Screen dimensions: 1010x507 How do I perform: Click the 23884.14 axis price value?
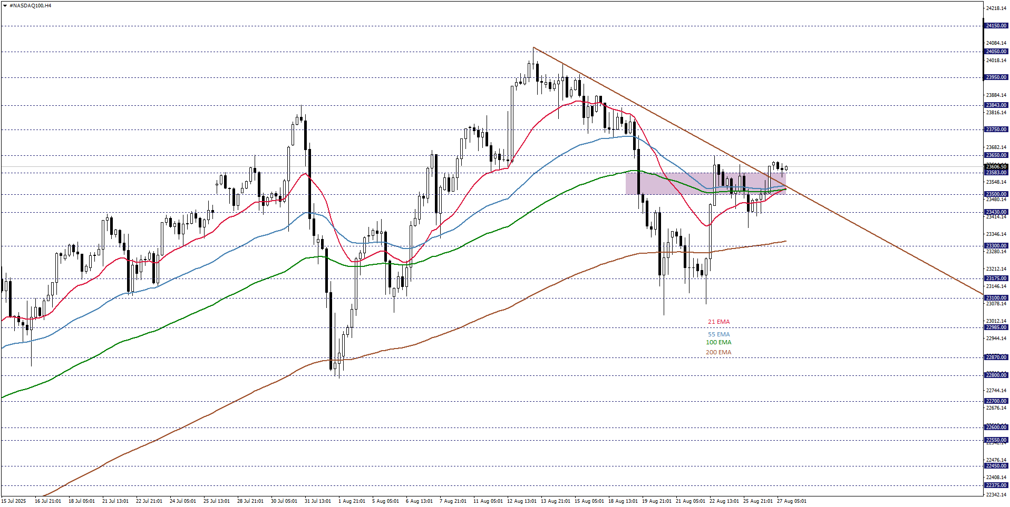click(x=996, y=95)
